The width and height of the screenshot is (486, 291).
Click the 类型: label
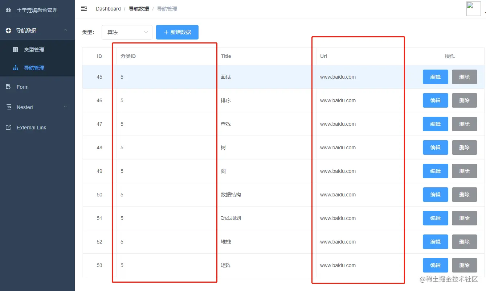(88, 32)
